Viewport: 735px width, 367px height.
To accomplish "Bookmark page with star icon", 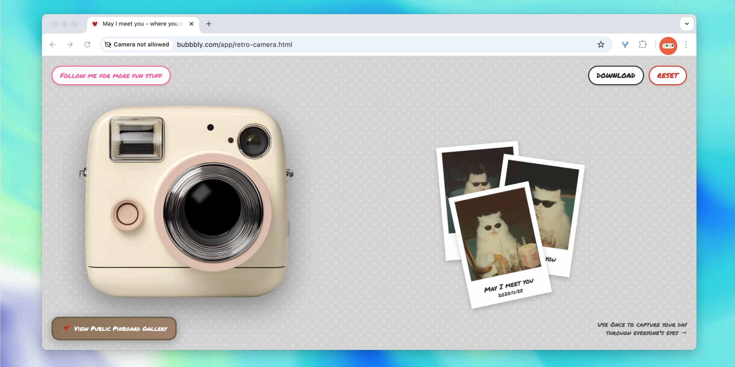I will pos(601,44).
